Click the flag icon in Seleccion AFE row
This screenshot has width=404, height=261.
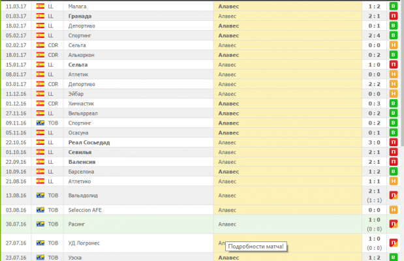tap(40, 210)
